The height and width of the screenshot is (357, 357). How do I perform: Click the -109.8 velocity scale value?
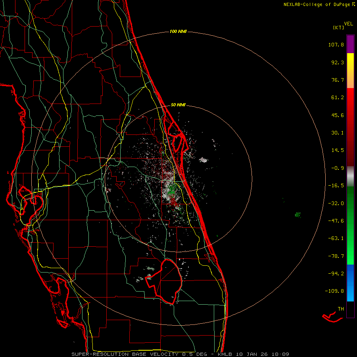click(x=334, y=291)
